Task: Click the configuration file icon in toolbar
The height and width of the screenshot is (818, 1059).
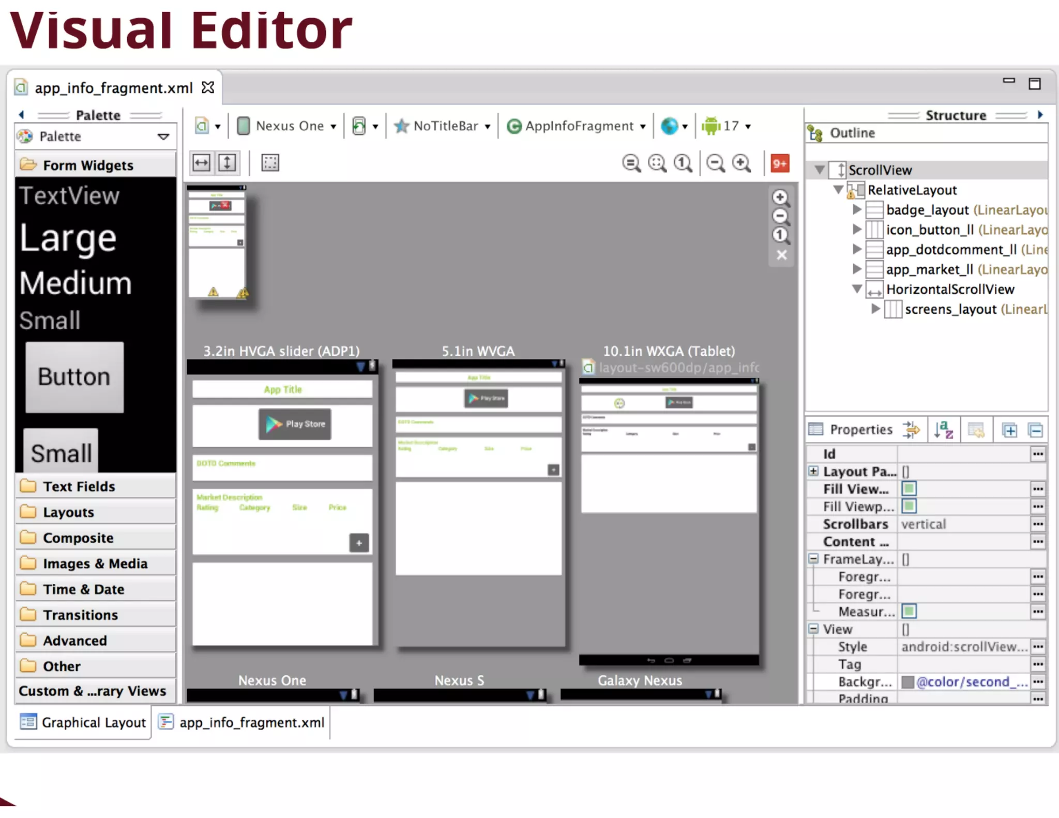Action: tap(202, 126)
